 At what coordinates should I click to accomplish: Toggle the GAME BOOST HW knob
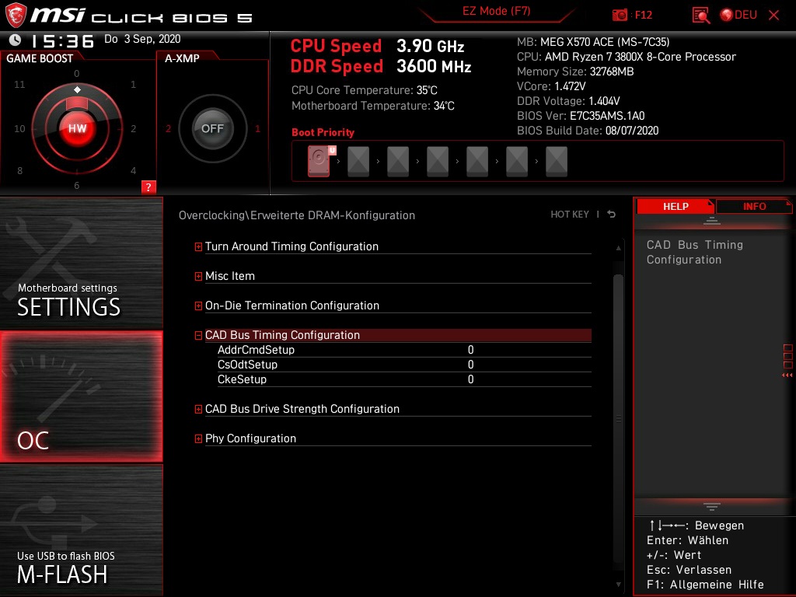[77, 128]
